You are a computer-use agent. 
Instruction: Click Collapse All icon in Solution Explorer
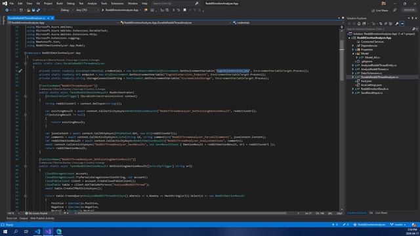(x=386, y=24)
